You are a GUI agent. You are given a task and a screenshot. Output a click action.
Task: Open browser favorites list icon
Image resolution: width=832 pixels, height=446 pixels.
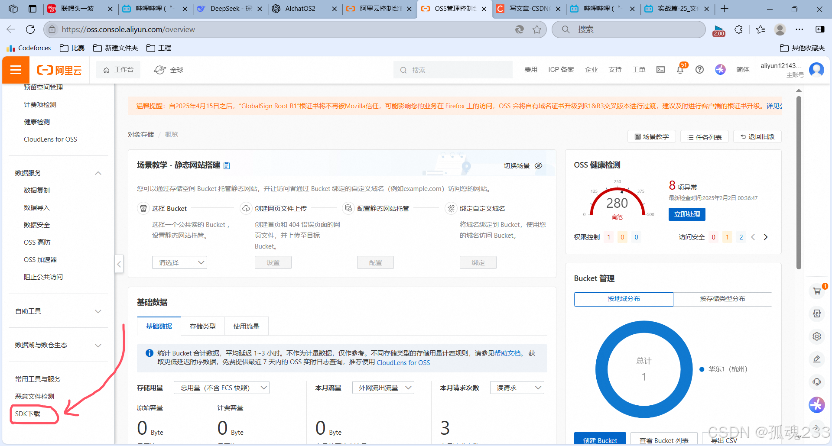[x=760, y=29]
